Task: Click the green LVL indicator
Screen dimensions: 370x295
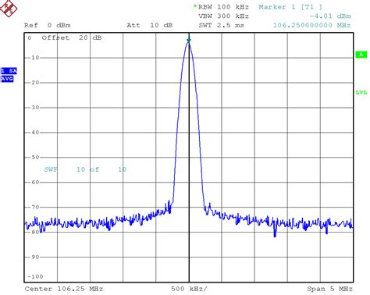Action: click(361, 92)
